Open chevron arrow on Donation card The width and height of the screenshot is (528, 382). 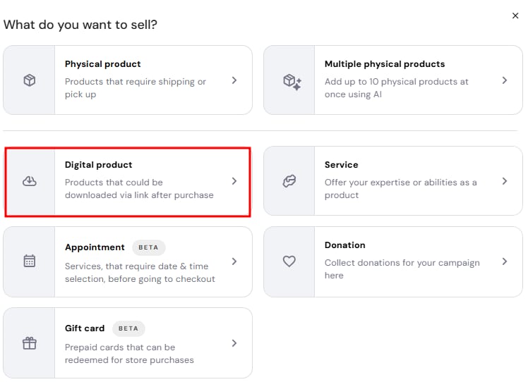[x=505, y=261]
